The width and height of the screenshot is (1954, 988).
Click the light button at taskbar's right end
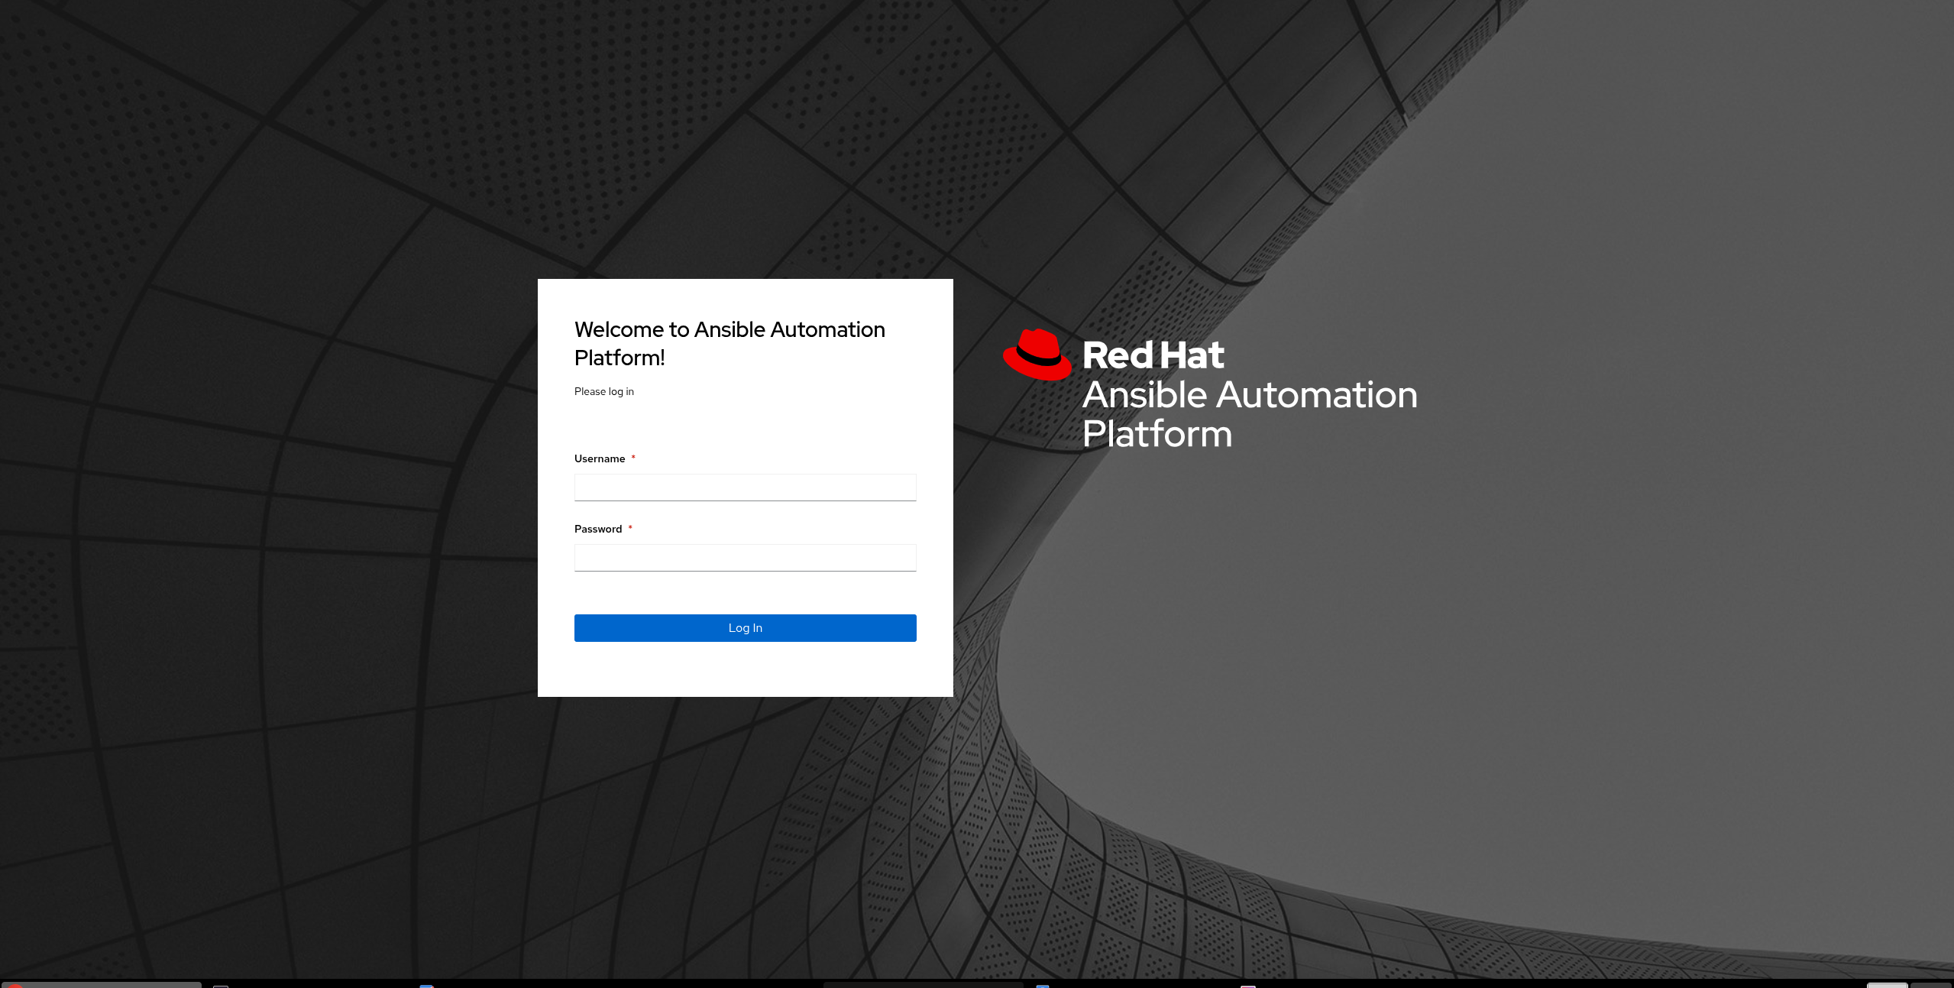point(1887,985)
